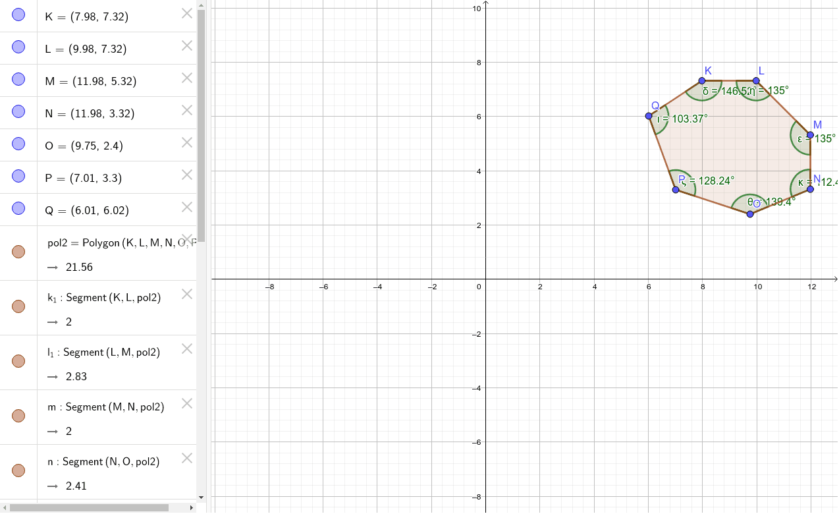
Task: Click point K on the graph
Action: [x=702, y=81]
